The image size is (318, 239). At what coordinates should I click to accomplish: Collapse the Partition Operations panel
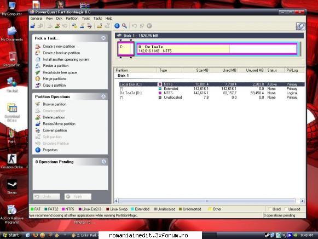click(103, 96)
